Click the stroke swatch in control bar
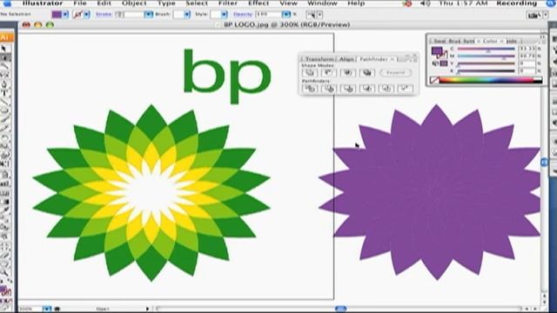This screenshot has height=313, width=557. [x=77, y=15]
